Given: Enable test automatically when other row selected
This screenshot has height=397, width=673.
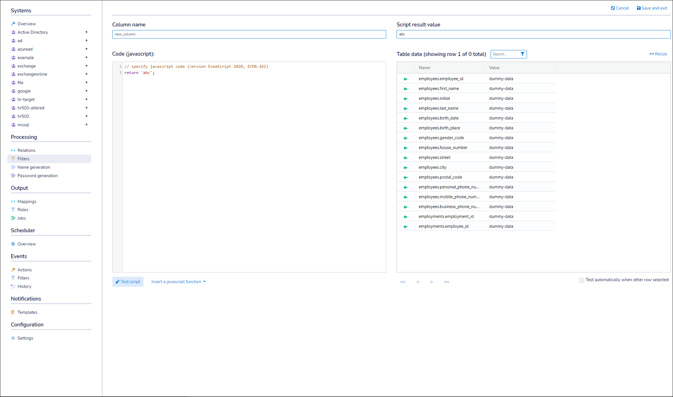Looking at the screenshot, I should coord(582,280).
